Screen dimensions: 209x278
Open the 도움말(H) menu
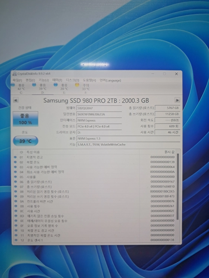(89, 80)
